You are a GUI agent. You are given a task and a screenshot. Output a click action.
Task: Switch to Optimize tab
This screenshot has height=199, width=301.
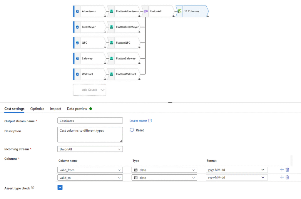[37, 109]
